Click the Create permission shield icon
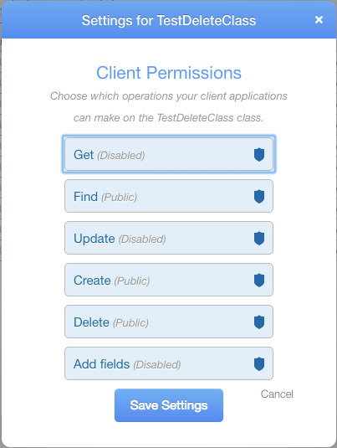The height and width of the screenshot is (448, 337). click(259, 280)
